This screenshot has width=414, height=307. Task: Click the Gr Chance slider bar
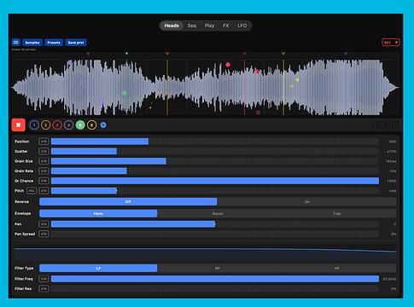pyautogui.click(x=215, y=181)
